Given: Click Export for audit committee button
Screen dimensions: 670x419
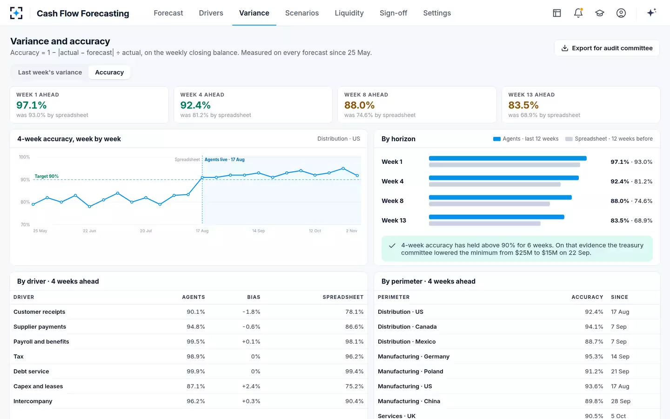Looking at the screenshot, I should (x=607, y=48).
